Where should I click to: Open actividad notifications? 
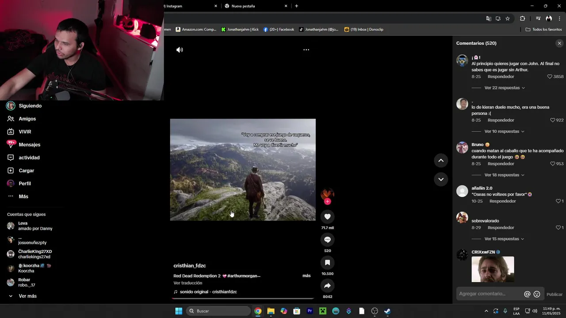click(29, 158)
